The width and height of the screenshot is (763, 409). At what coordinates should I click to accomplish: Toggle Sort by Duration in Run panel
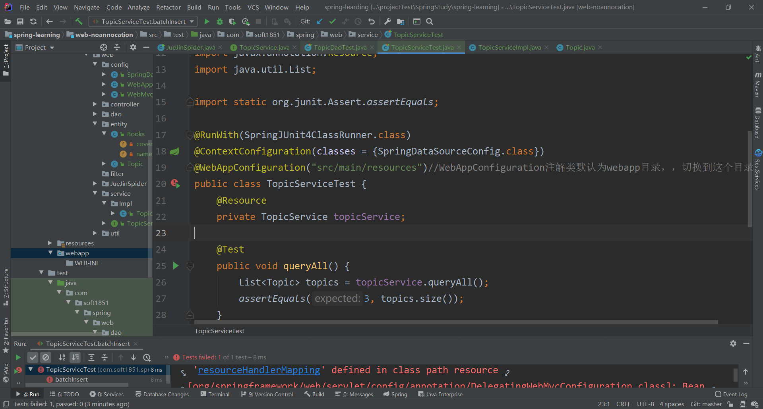pyautogui.click(x=75, y=357)
